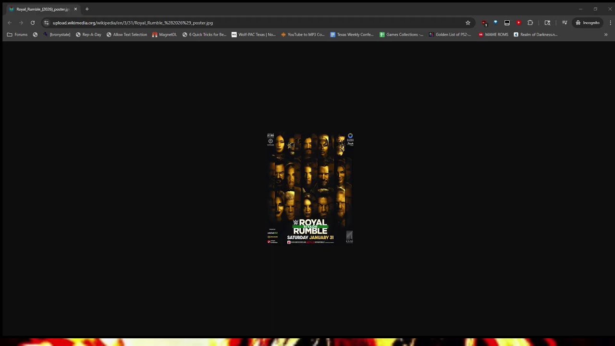615x346 pixels.
Task: Open the [bronystate] bookmark
Action: (57, 35)
